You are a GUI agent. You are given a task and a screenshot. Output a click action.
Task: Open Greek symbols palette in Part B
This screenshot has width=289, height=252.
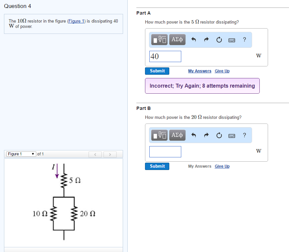point(177,135)
